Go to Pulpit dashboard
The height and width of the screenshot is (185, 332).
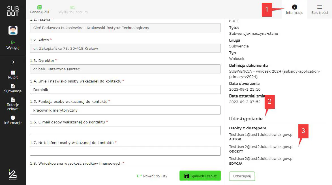click(13, 75)
